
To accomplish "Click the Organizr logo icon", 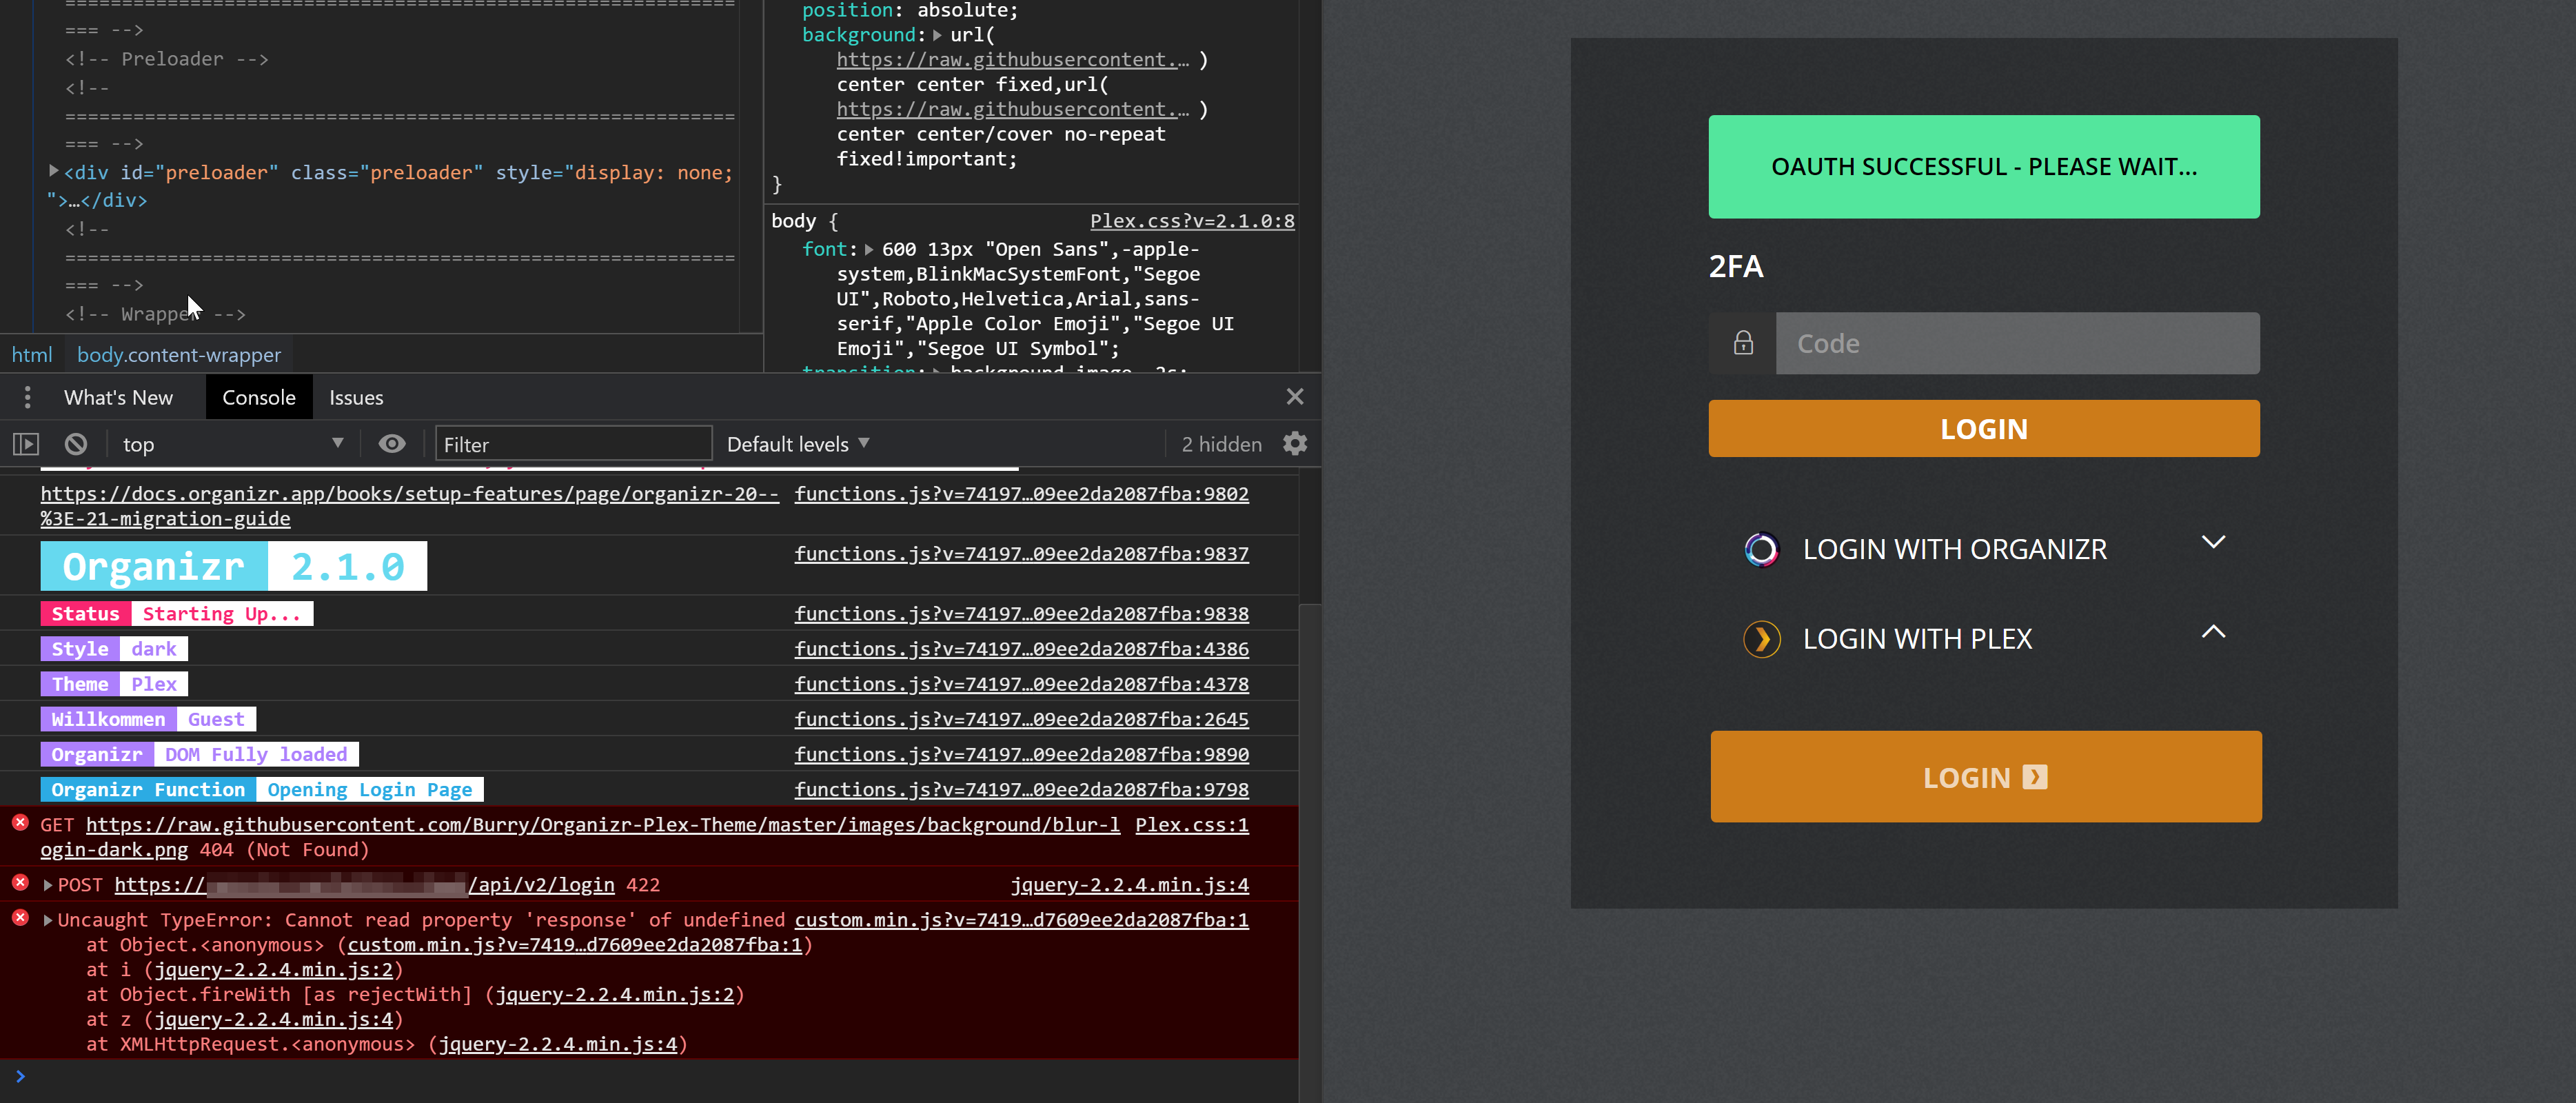I will 1761,549.
